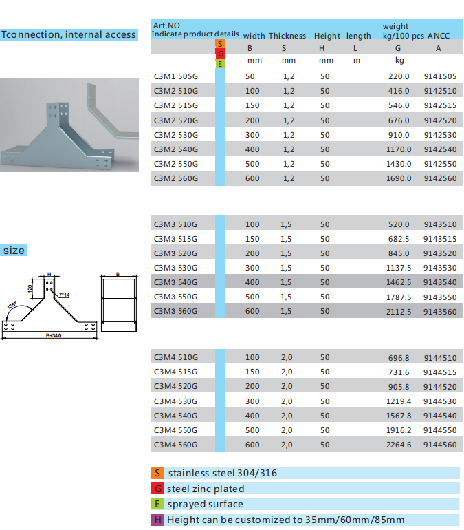Click the red G badge in table header
The height and width of the screenshot is (530, 464).
pos(220,54)
